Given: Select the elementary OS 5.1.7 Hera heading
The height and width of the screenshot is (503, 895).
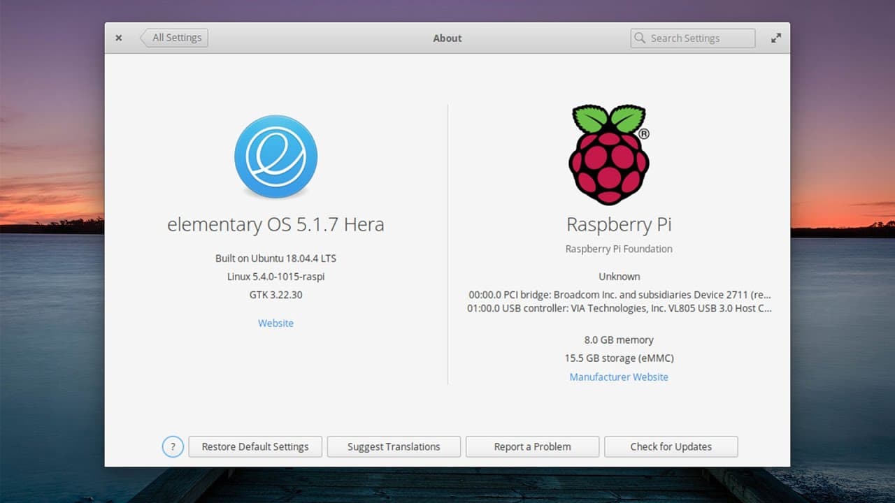Looking at the screenshot, I should pyautogui.click(x=275, y=224).
